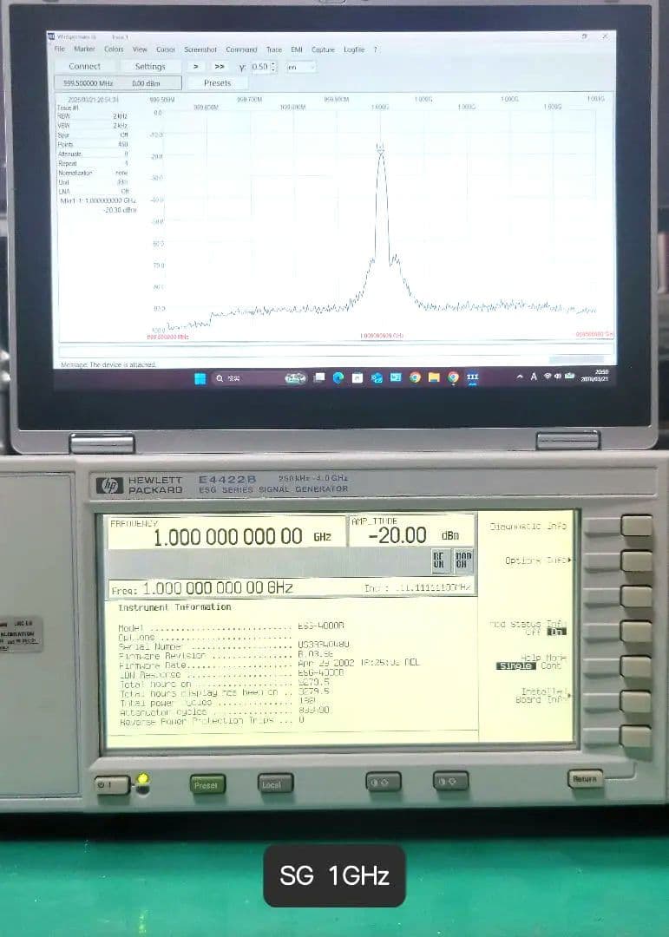Click the single arrow sweep button
The height and width of the screenshot is (937, 669).
[x=195, y=66]
